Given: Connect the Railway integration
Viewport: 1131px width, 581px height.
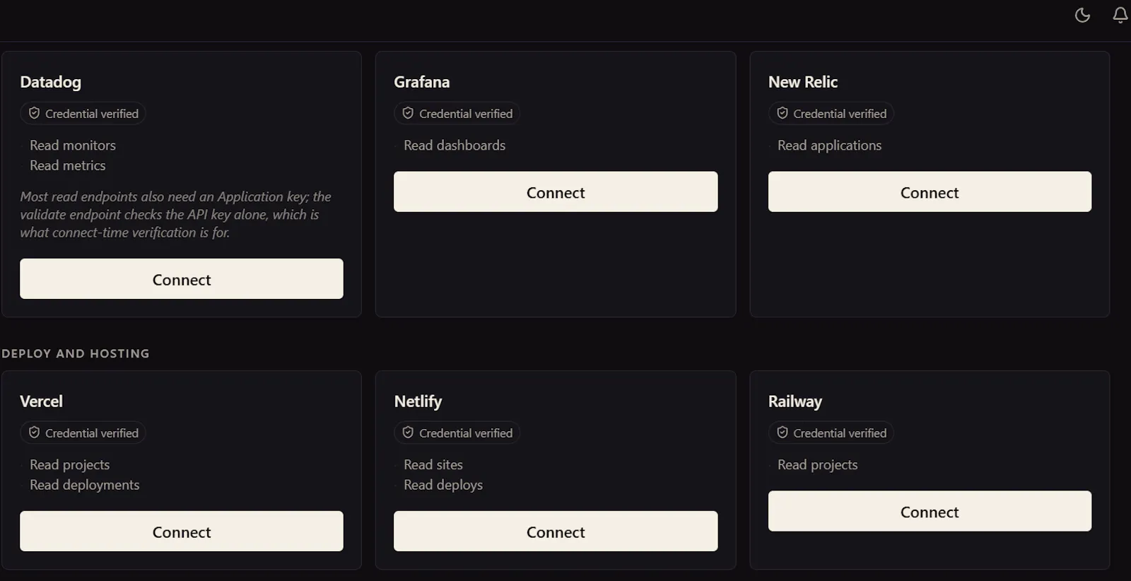Looking at the screenshot, I should click(930, 511).
